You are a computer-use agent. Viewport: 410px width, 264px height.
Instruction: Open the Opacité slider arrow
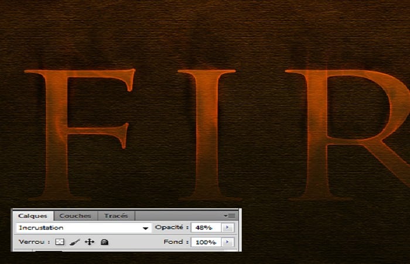tap(228, 228)
